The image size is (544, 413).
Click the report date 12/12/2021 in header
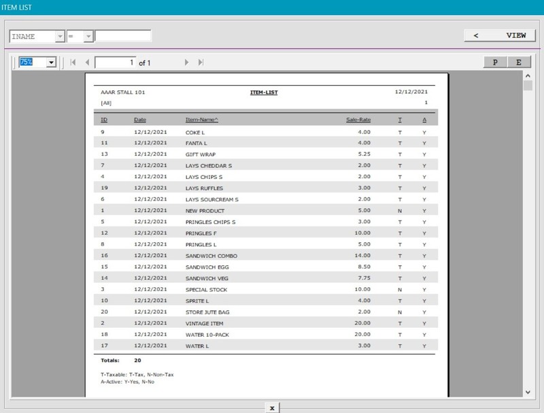click(411, 92)
